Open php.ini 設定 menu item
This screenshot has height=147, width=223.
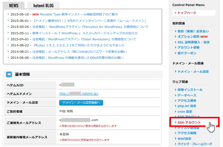coord(187,106)
